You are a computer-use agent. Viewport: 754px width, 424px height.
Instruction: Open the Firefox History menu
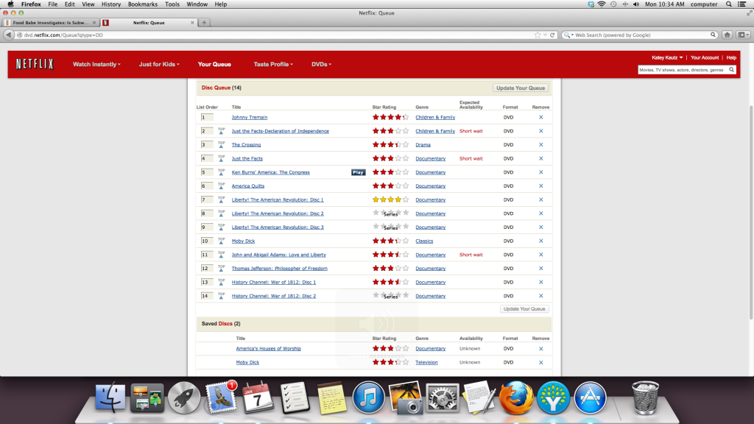(111, 4)
